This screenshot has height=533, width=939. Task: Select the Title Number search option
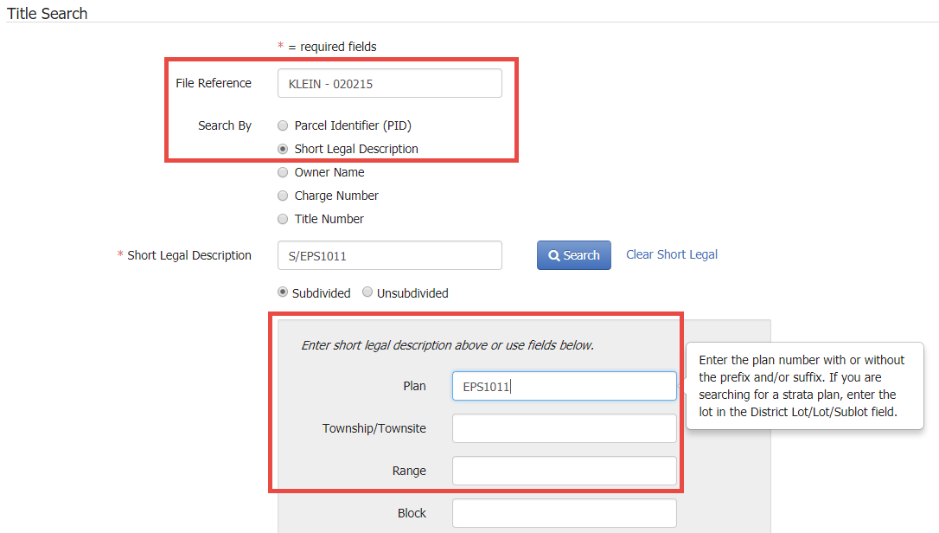283,219
